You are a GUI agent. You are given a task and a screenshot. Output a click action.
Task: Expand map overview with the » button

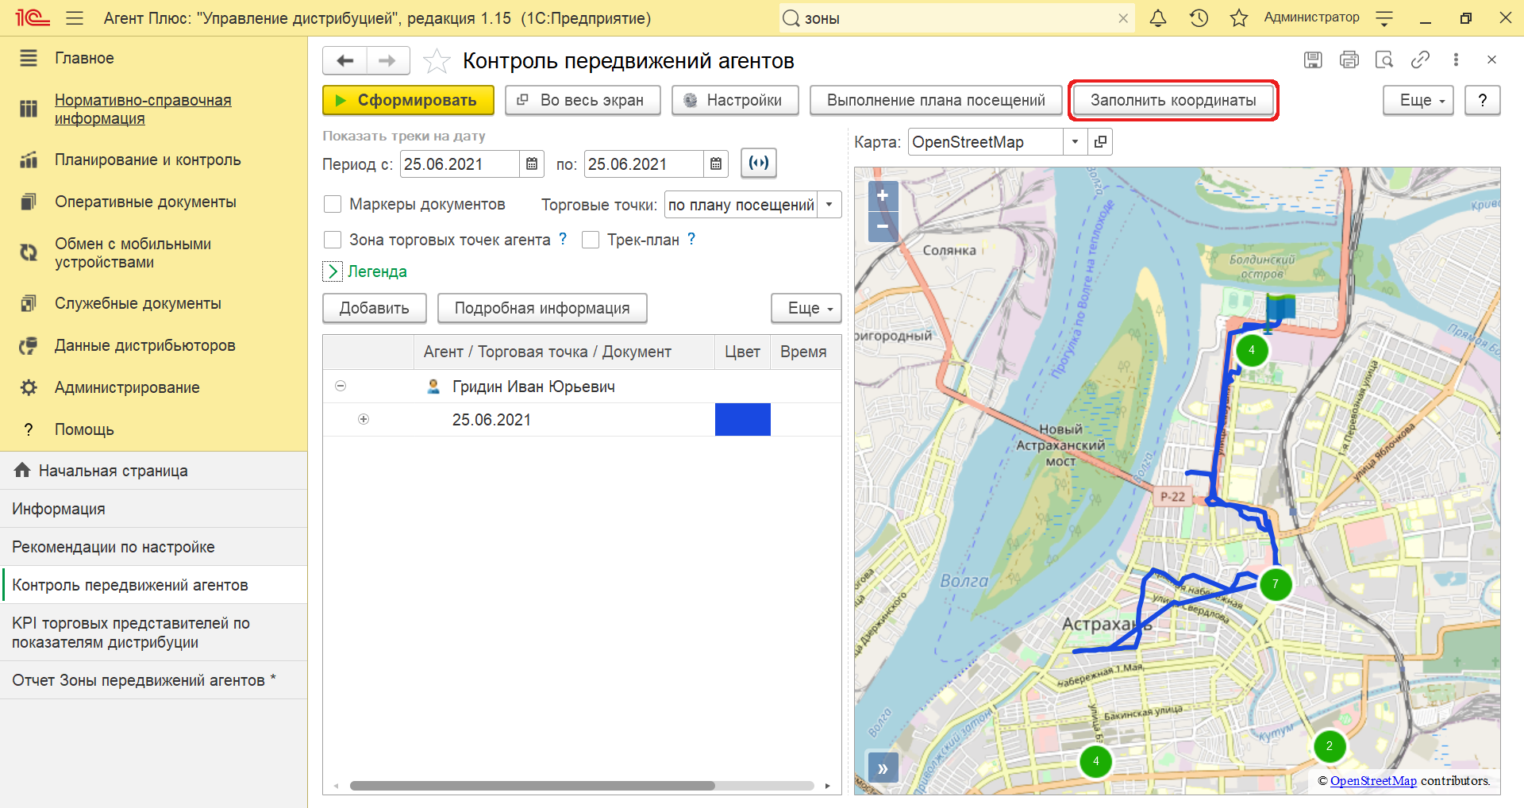[883, 768]
